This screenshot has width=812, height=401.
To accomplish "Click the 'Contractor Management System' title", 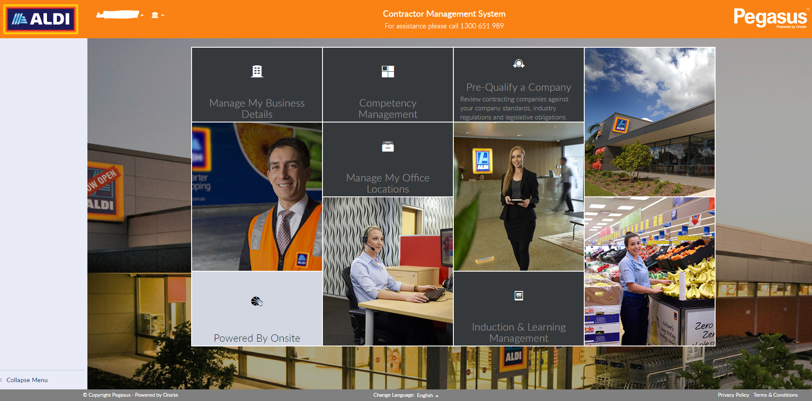I will click(444, 14).
